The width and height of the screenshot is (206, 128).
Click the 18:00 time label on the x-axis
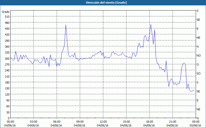click(150, 122)
